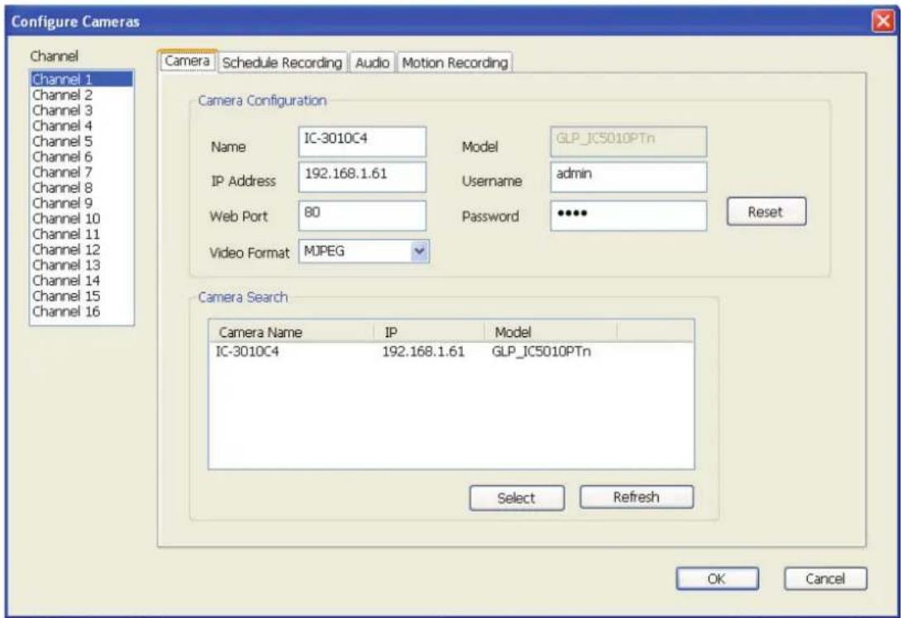Open the Motion Recording tab
The height and width of the screenshot is (618, 901).
click(x=455, y=63)
